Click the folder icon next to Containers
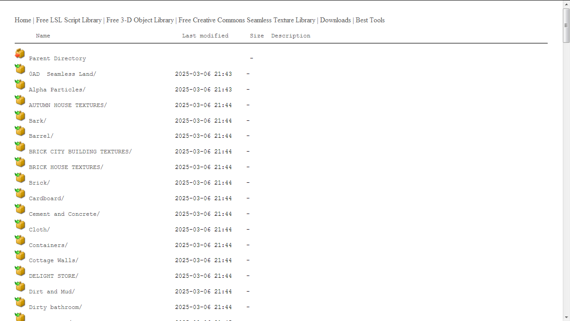Viewport: 570px width, 321px height. point(20,240)
